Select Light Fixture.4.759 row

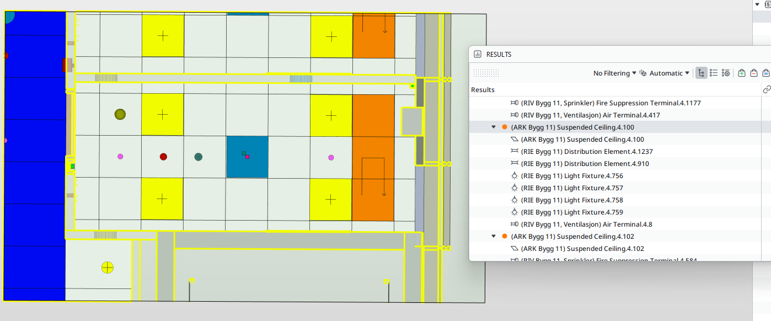click(615, 212)
